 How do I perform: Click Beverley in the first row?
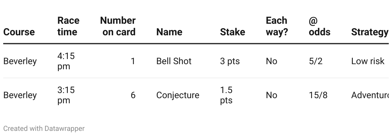pos(20,61)
